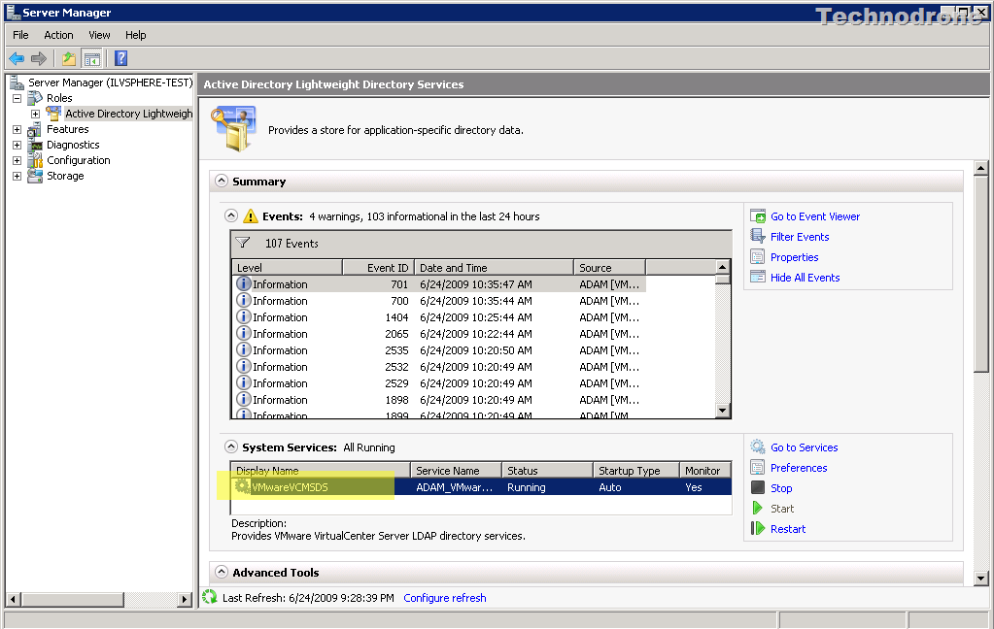The height and width of the screenshot is (629, 994).
Task: Sort services by the Startup Type header
Action: click(636, 470)
